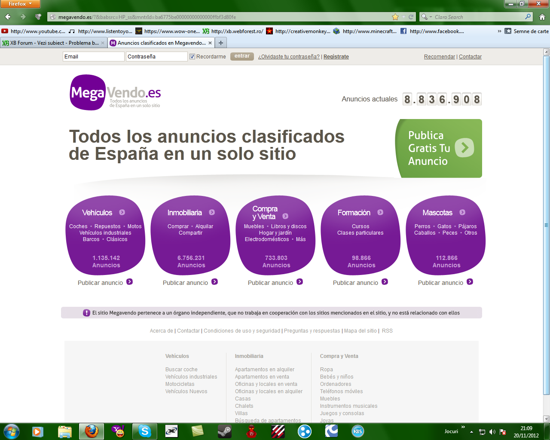This screenshot has width=550, height=440.
Task: Open Windows Explorer folder on taskbar
Action: (65, 431)
